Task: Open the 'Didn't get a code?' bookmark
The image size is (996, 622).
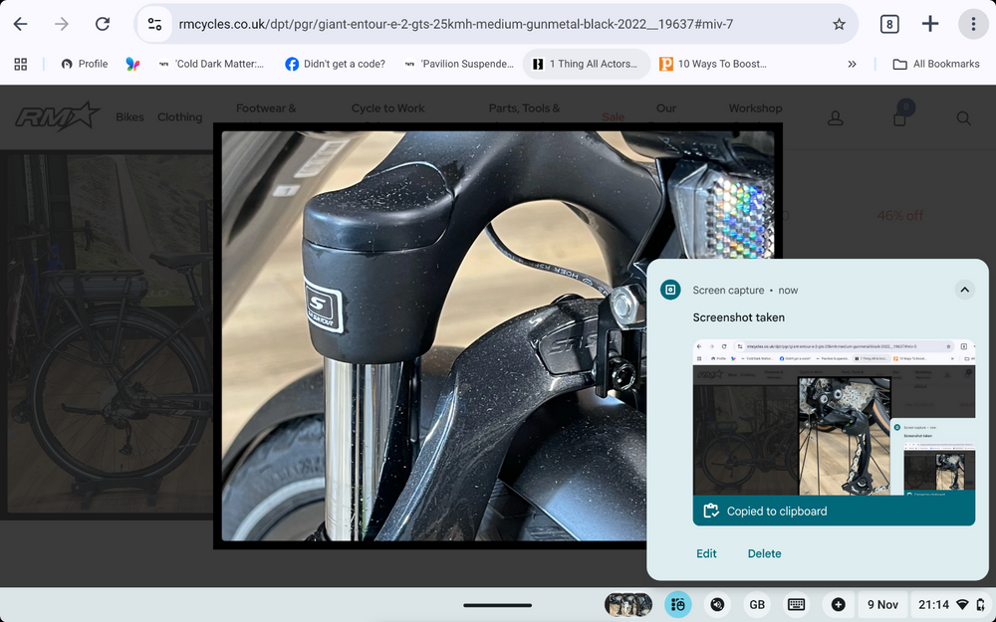Action: point(335,64)
